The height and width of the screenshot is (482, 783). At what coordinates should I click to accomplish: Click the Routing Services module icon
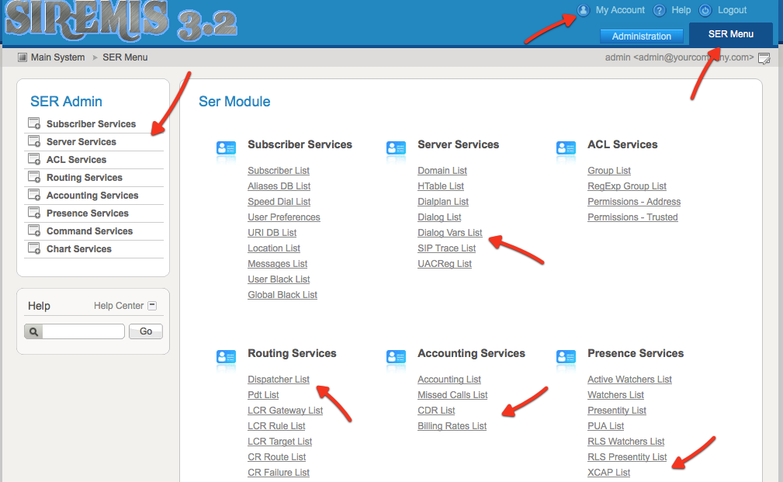[x=226, y=357]
